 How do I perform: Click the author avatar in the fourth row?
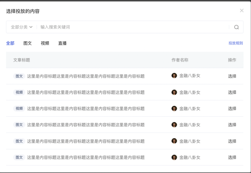coord(174,125)
